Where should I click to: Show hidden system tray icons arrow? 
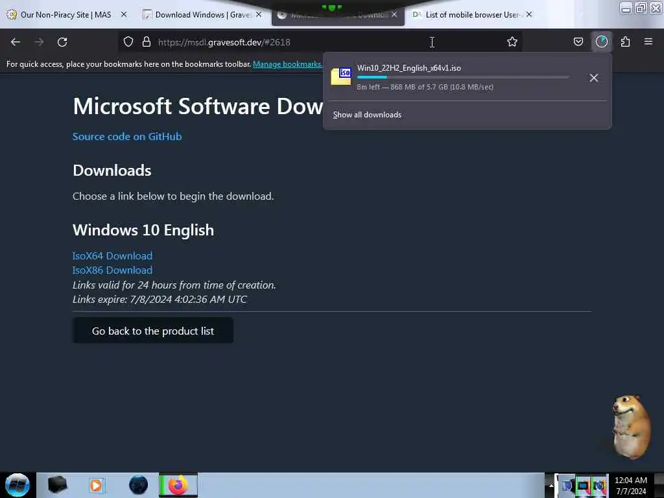pos(551,485)
